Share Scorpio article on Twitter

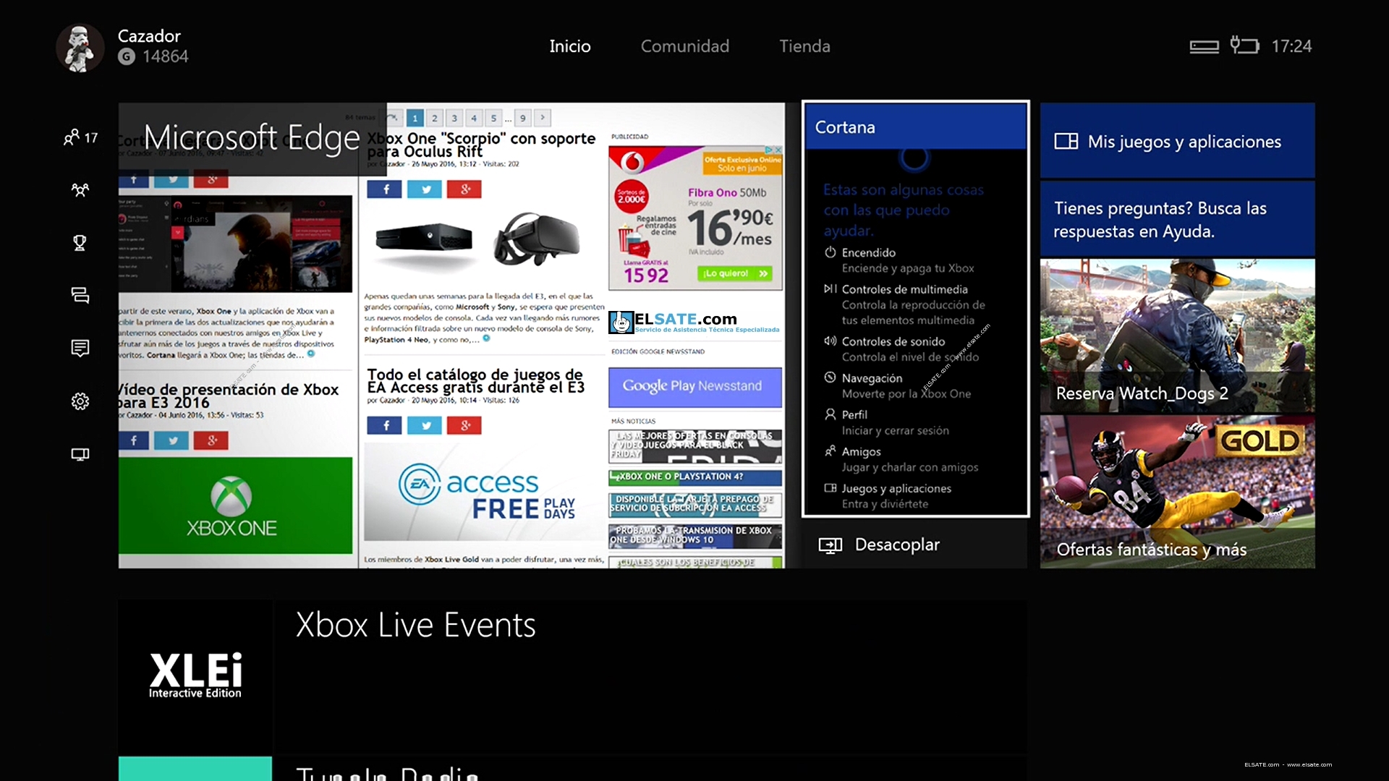coord(425,189)
